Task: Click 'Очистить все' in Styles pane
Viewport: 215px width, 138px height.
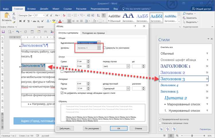Action: tap(167, 47)
